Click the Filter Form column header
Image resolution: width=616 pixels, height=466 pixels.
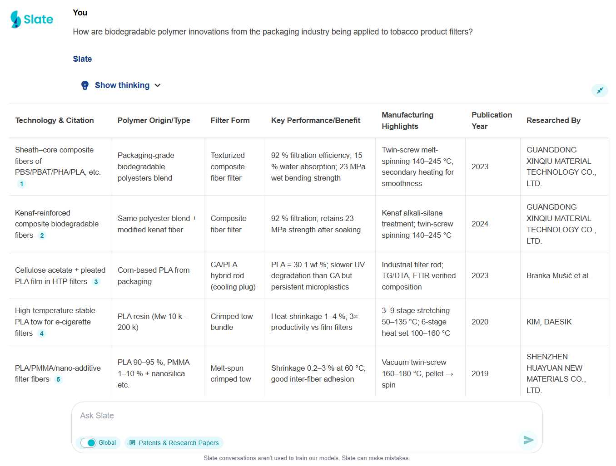[x=230, y=120]
